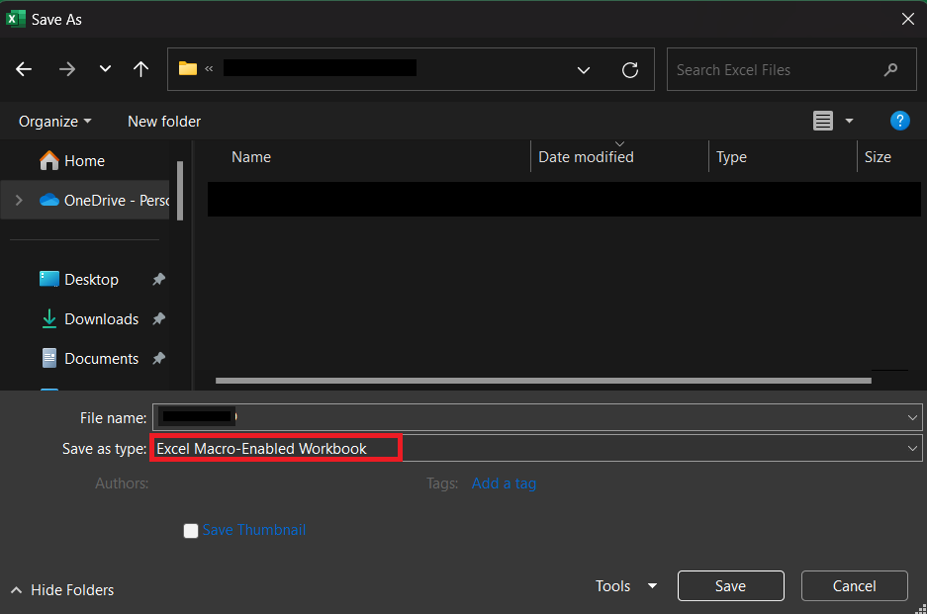927x614 pixels.
Task: Click the navigation pane vertical scrollbar
Action: point(180,190)
